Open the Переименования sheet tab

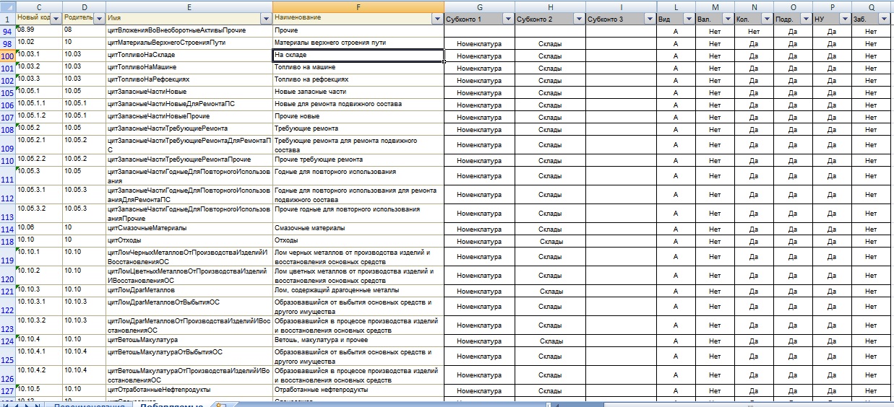[x=89, y=405]
